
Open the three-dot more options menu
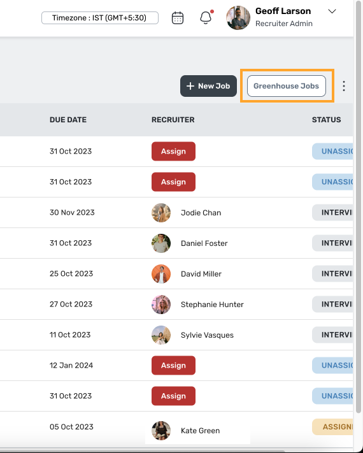coord(344,86)
